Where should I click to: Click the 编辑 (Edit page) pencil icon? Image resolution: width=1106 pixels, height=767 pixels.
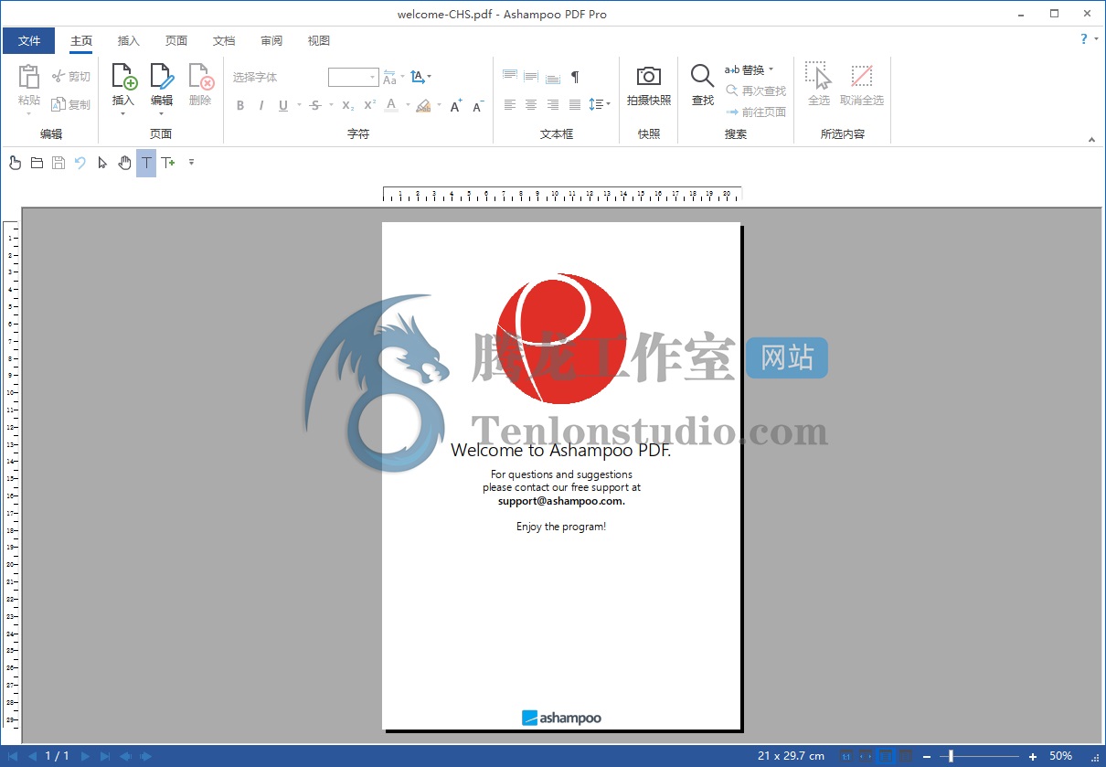tap(162, 76)
